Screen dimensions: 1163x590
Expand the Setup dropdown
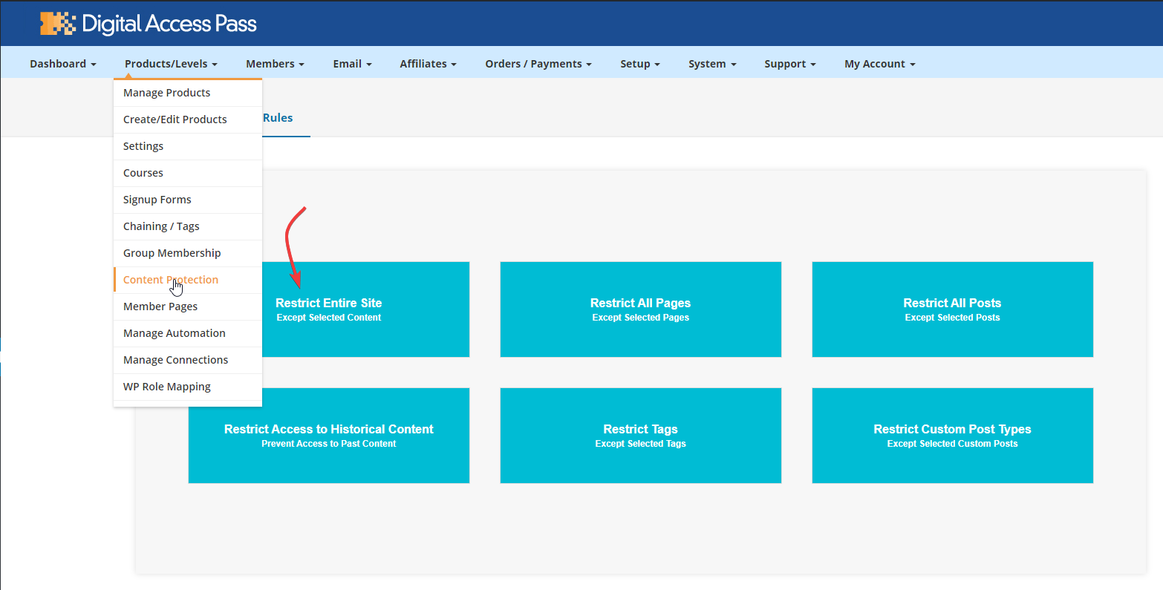tap(639, 64)
